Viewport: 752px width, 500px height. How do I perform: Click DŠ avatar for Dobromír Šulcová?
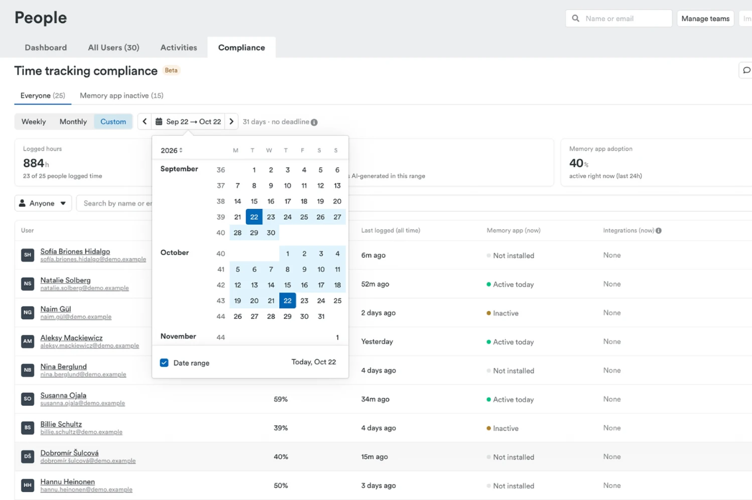pyautogui.click(x=28, y=456)
